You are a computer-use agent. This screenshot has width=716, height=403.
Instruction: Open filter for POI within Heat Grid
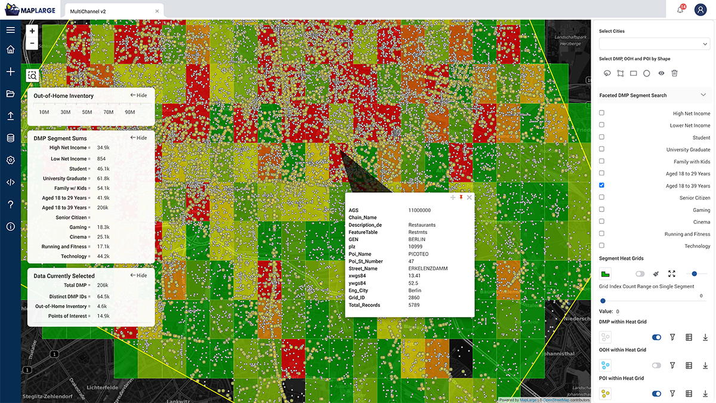click(672, 393)
